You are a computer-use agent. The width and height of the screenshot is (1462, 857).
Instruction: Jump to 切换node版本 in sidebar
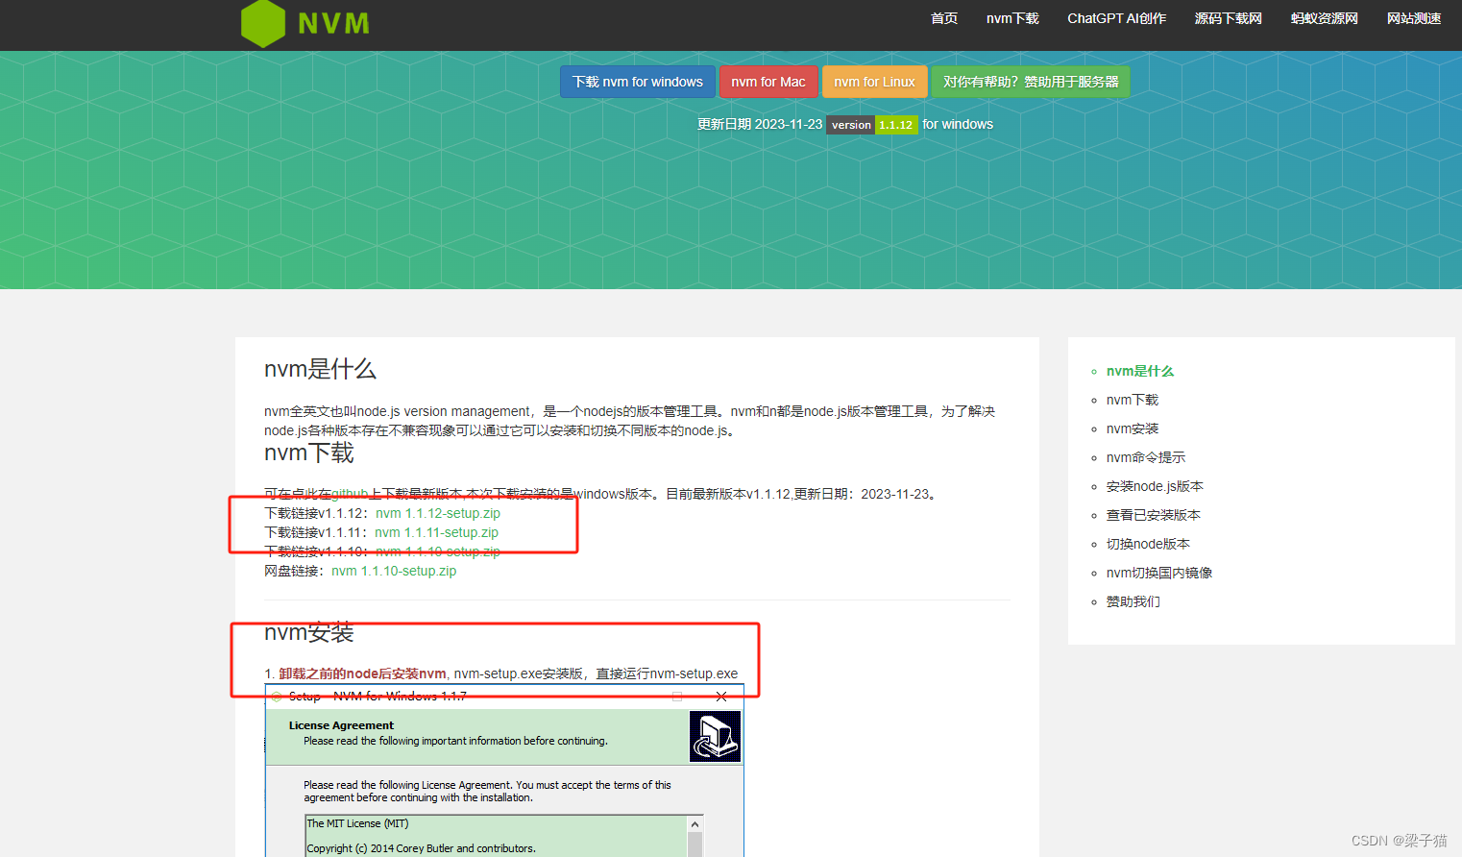[1148, 544]
